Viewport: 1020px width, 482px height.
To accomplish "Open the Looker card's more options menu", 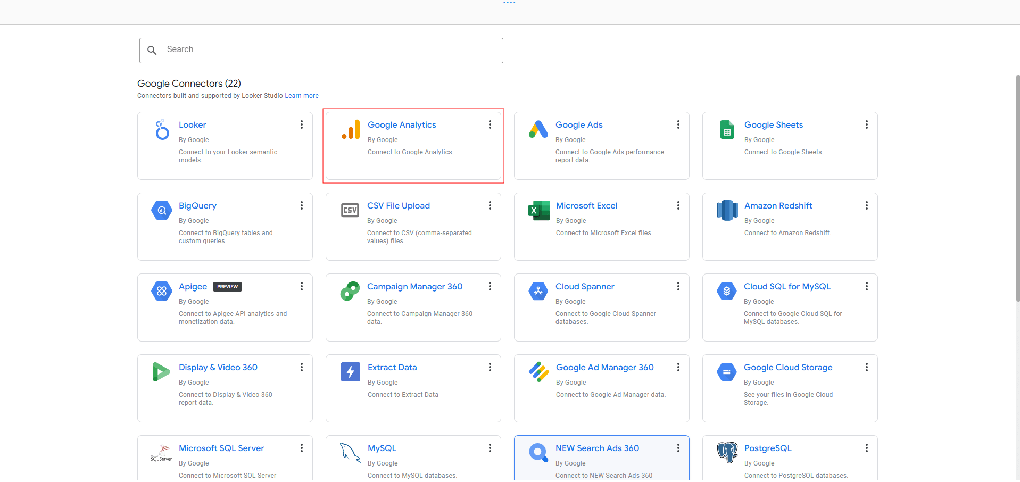I will [302, 124].
